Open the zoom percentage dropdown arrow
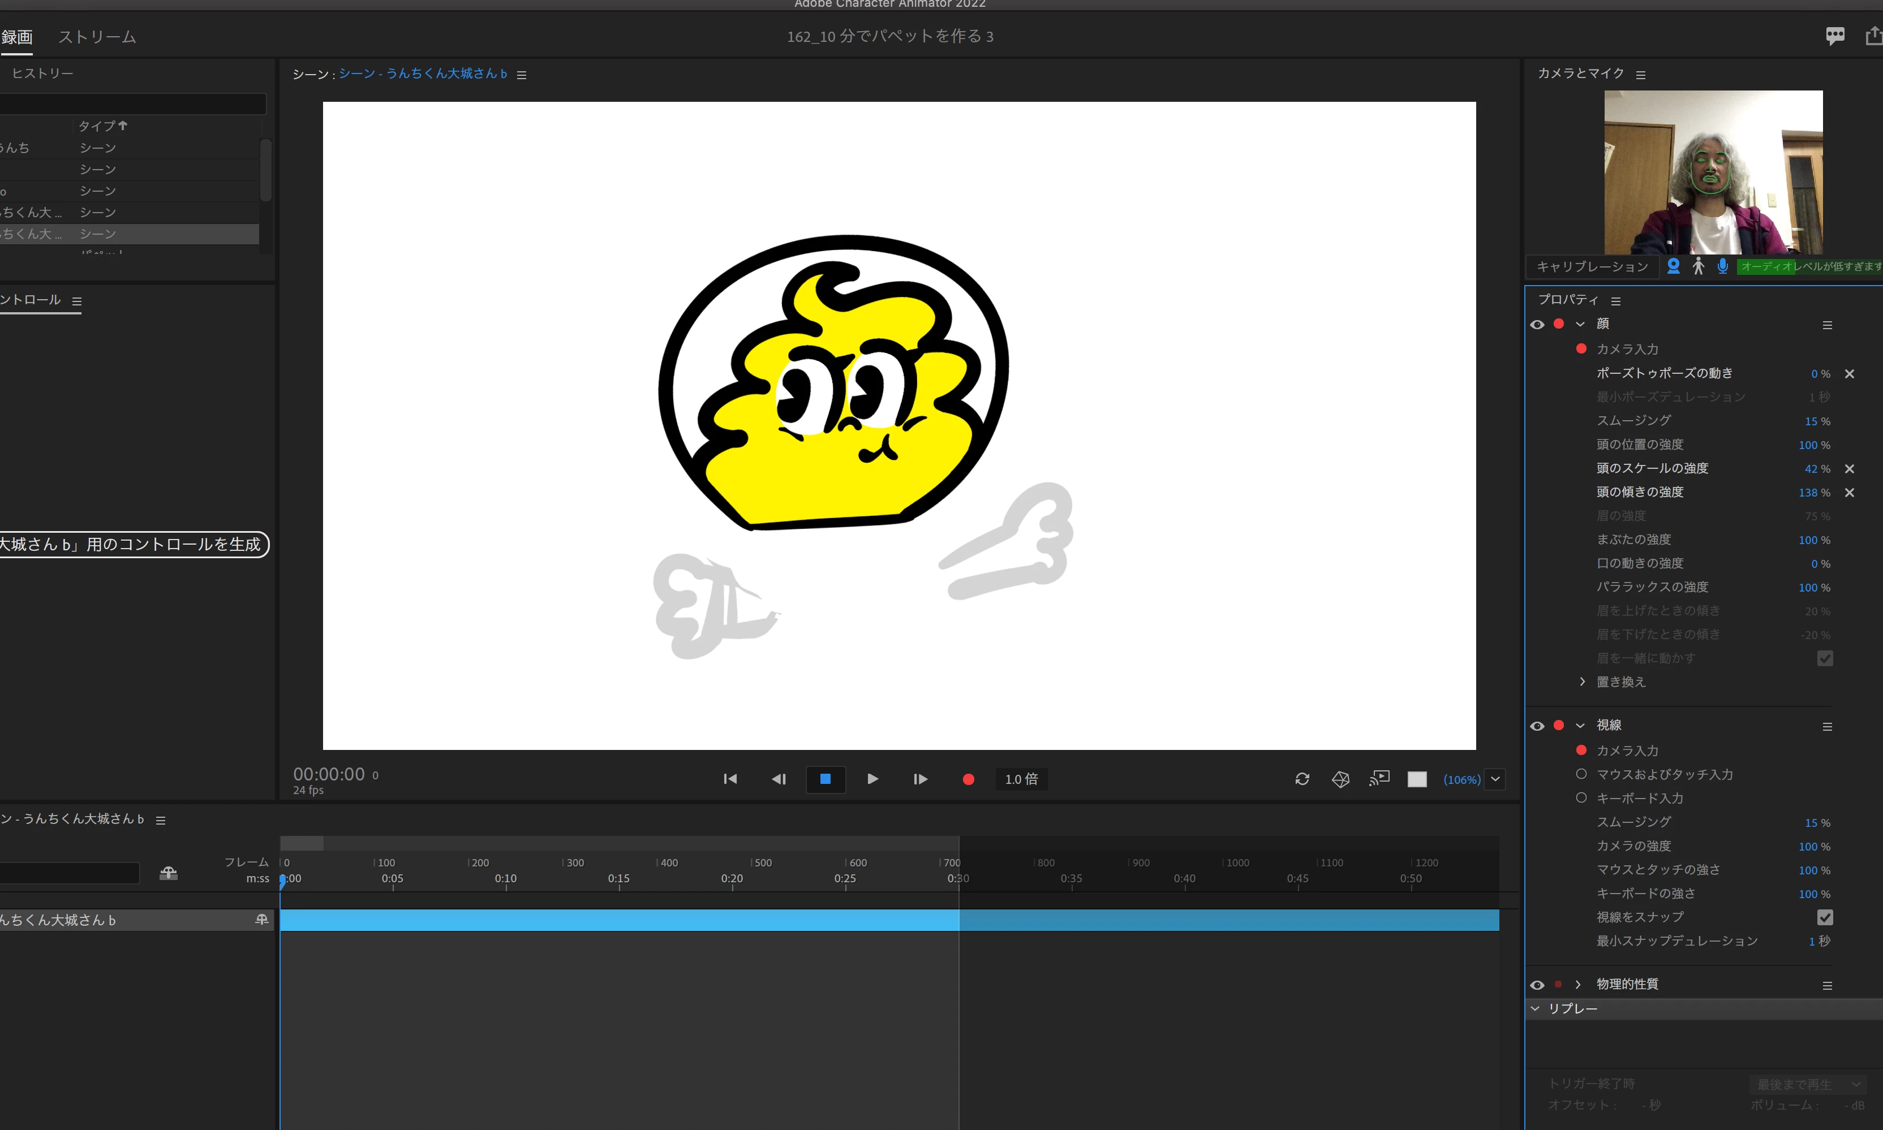 pyautogui.click(x=1495, y=779)
